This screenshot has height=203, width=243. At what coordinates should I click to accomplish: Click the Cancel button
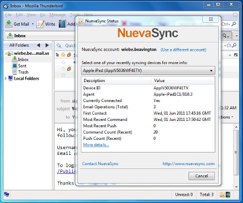pos(202,176)
